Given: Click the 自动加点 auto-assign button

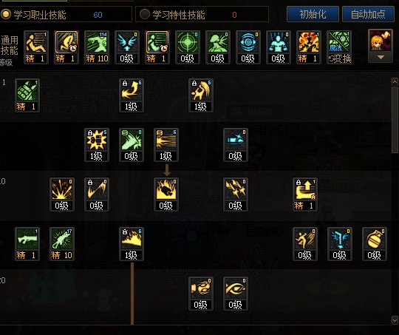Looking at the screenshot, I should click(x=368, y=14).
